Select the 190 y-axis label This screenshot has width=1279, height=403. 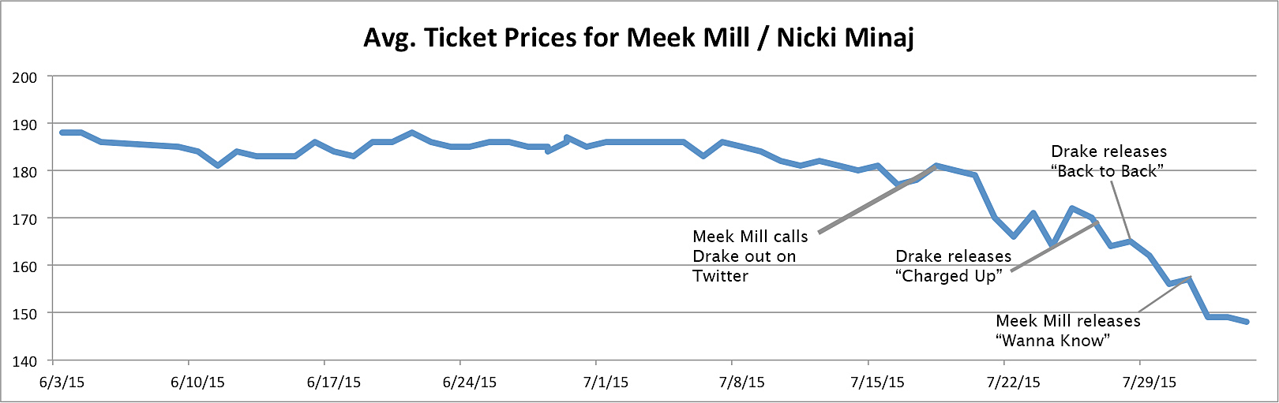click(x=24, y=124)
